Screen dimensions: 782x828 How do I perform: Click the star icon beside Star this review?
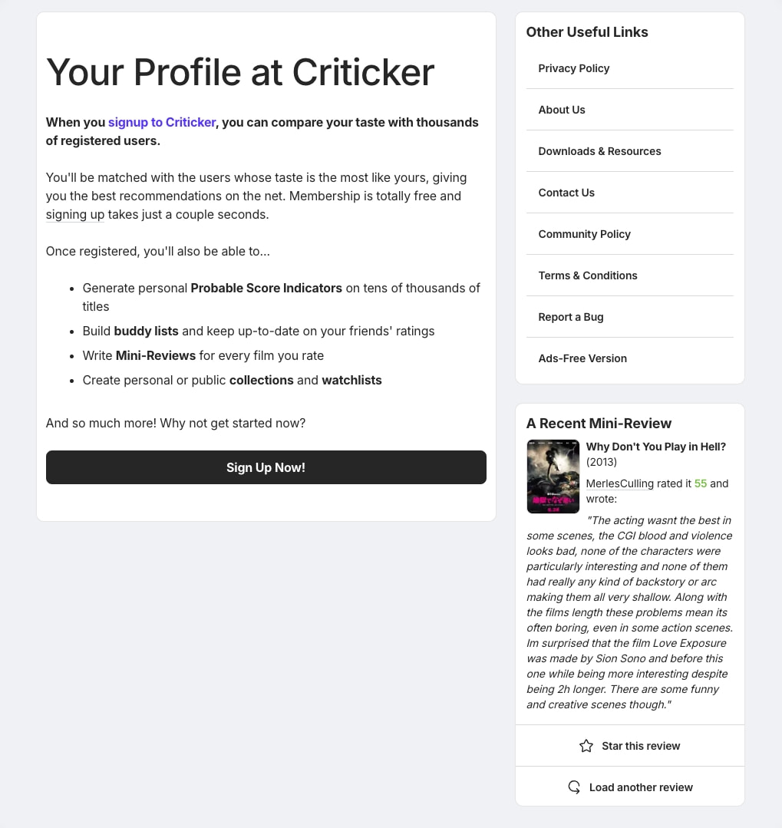(586, 746)
